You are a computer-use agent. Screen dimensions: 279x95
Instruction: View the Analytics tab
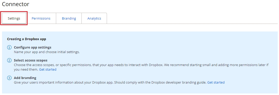tap(94, 18)
